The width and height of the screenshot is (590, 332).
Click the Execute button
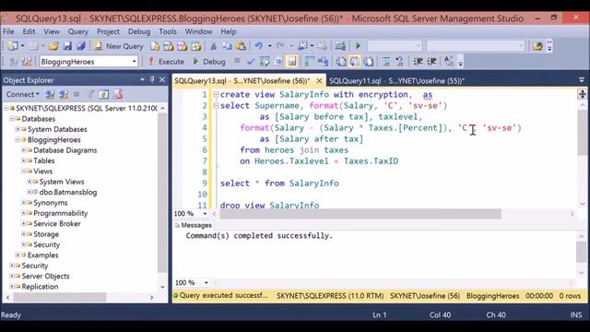pyautogui.click(x=166, y=62)
